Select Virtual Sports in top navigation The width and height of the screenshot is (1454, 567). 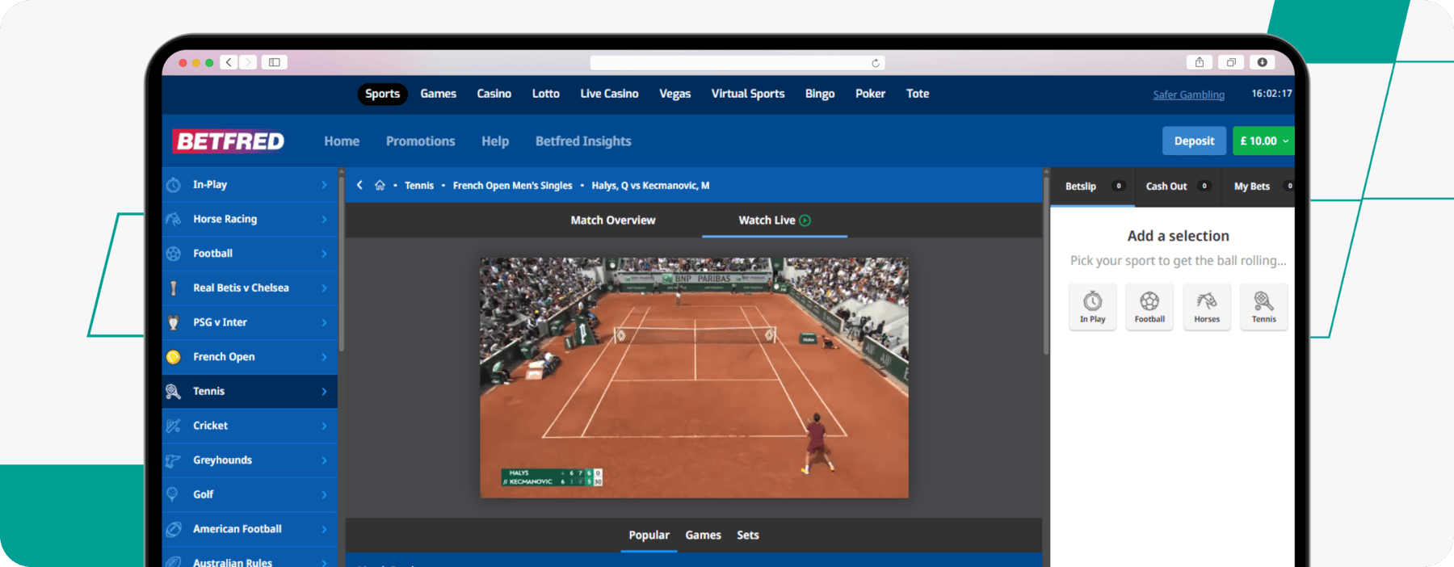pos(748,94)
